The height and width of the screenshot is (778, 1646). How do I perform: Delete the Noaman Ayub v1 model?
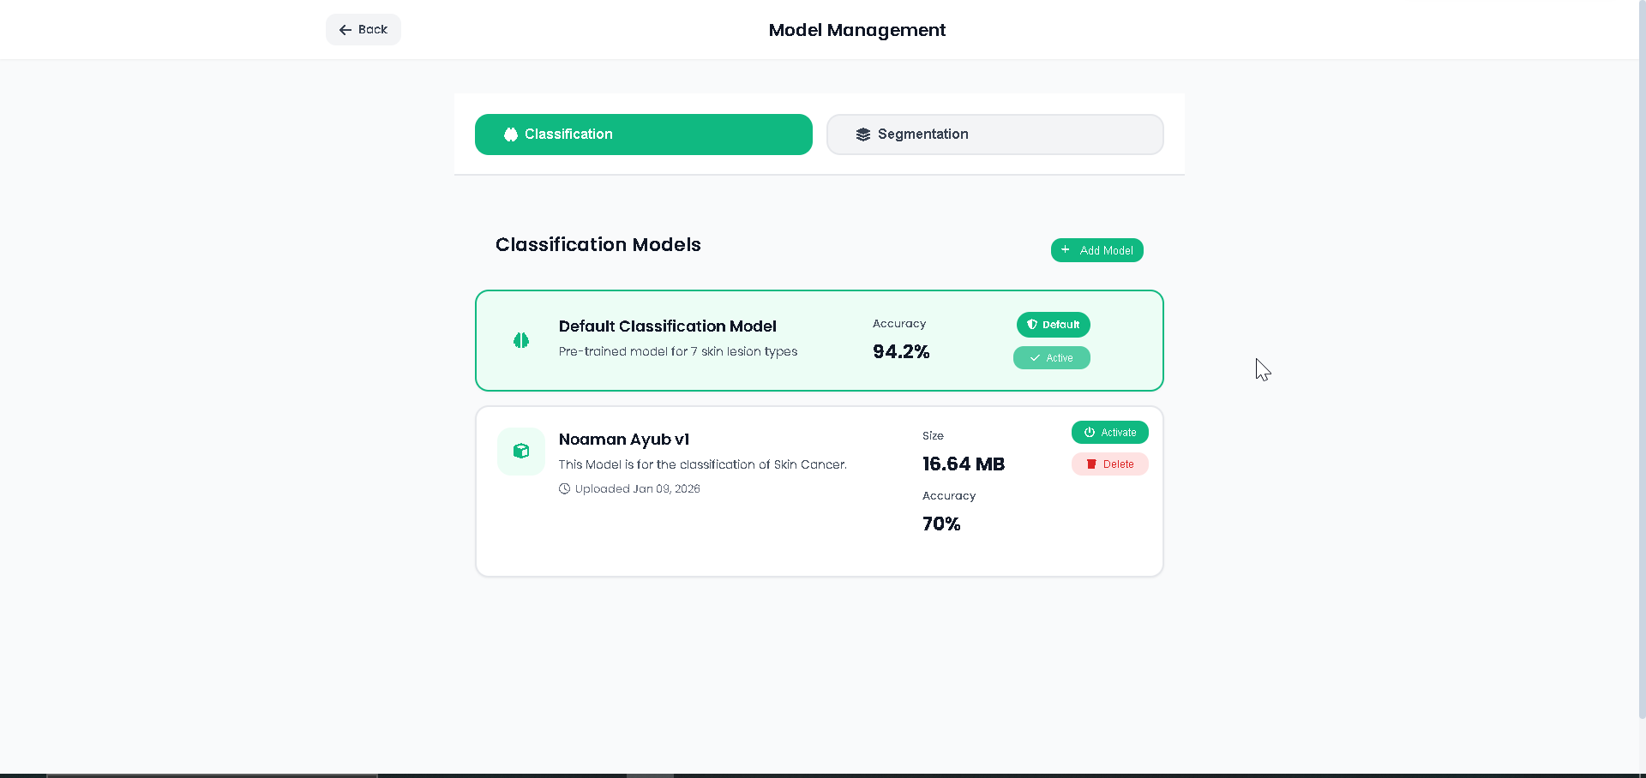tap(1109, 464)
